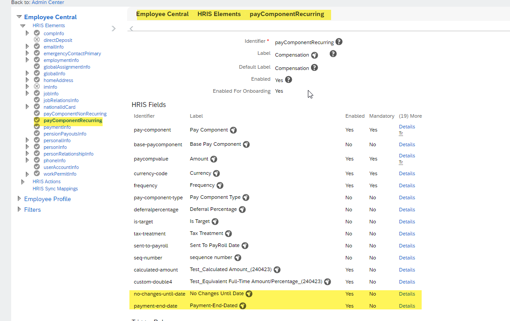The height and width of the screenshot is (321, 510).
Task: Click the check icon beside payComponentRecurring
Action: point(37,120)
